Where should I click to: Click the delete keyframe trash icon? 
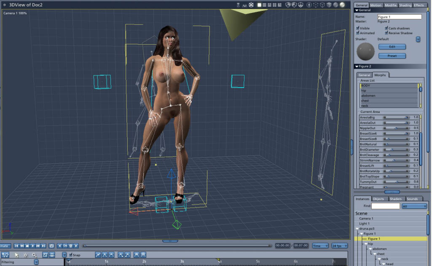[x=70, y=246]
